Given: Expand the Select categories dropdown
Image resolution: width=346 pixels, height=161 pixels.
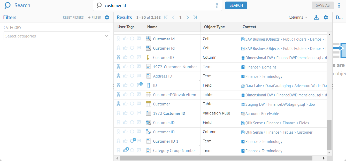Looking at the screenshot, I should (57, 36).
